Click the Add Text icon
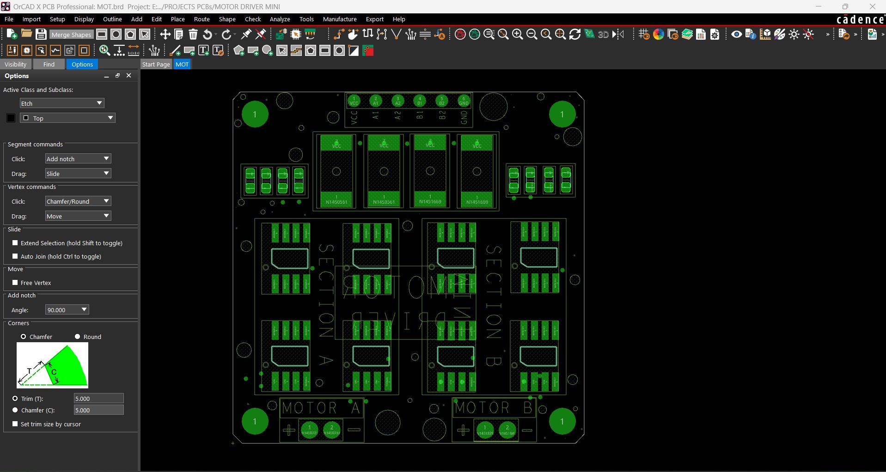 (x=203, y=51)
